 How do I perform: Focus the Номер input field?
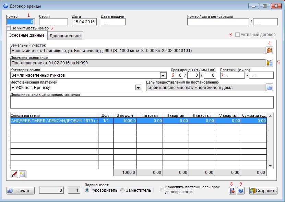pos(20,22)
